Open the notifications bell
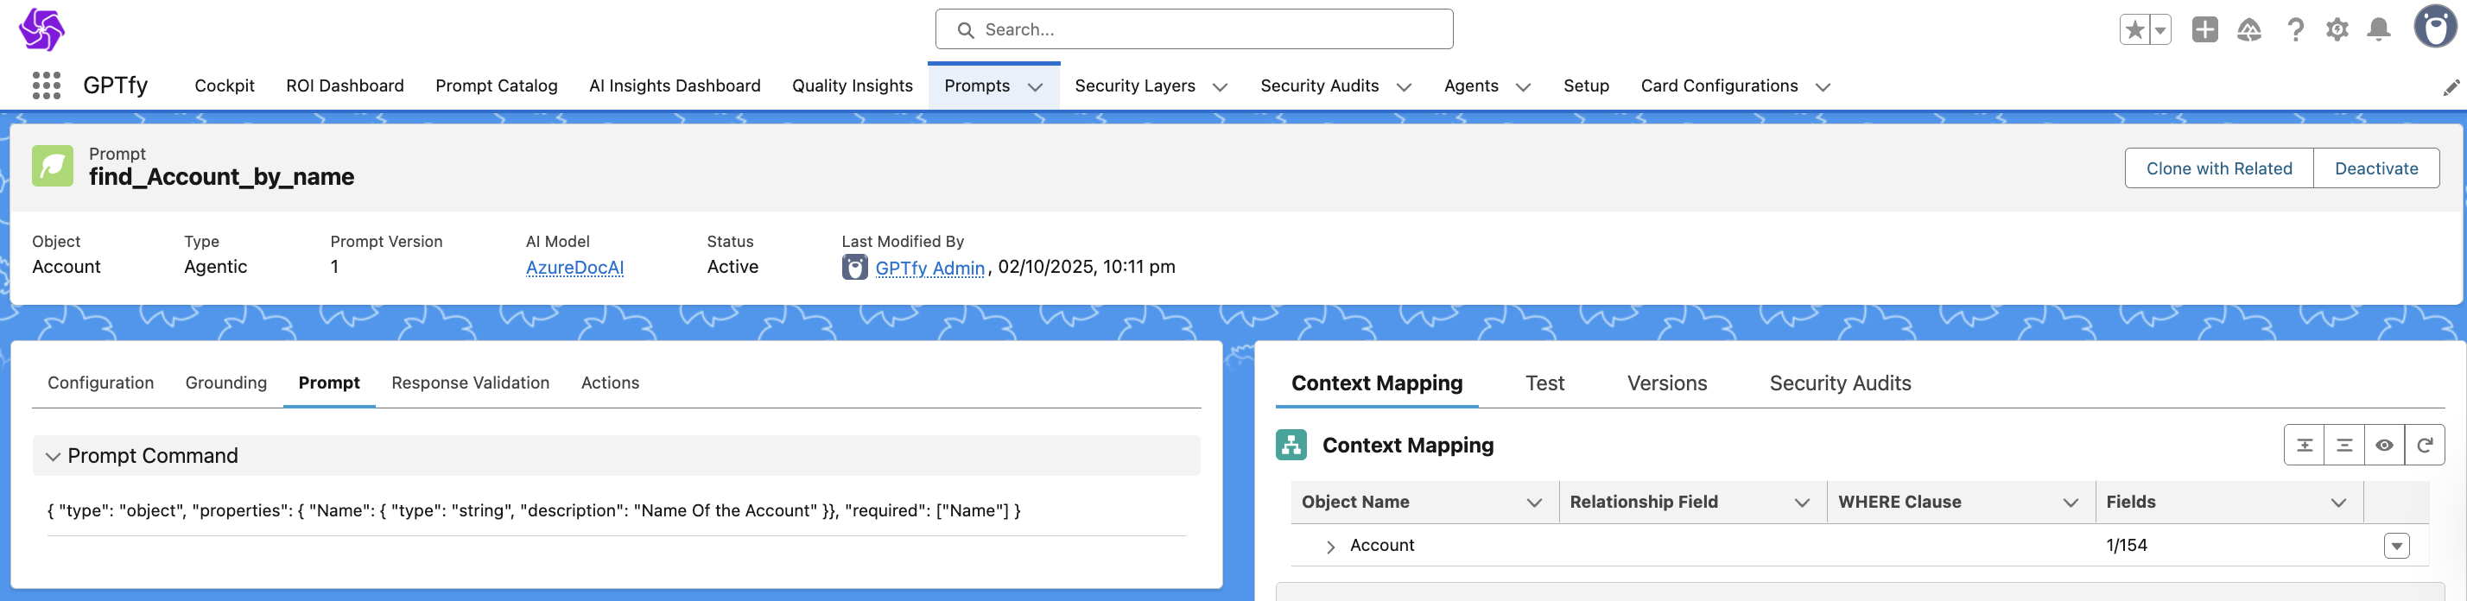This screenshot has height=601, width=2467. coord(2379,29)
